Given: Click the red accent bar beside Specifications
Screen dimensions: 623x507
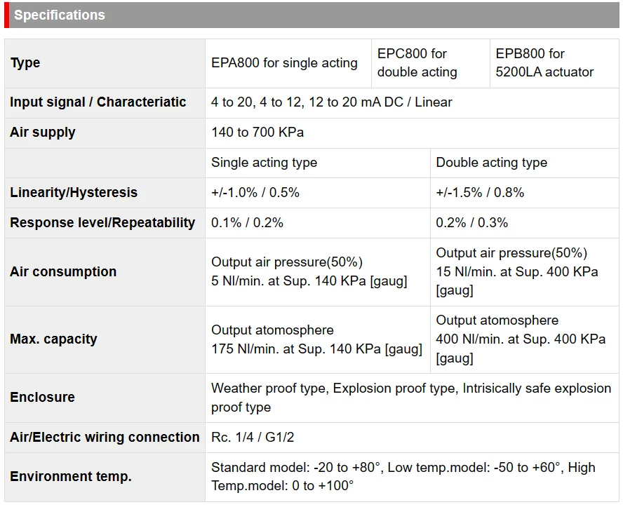Looking at the screenshot, I should tap(7, 15).
